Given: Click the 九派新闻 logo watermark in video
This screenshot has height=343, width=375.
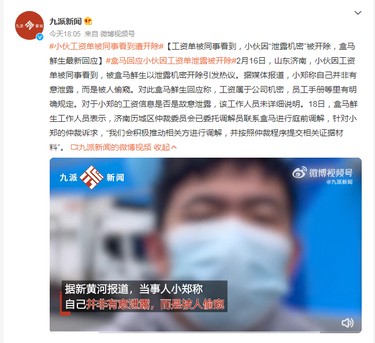Looking at the screenshot, I should pyautogui.click(x=92, y=177).
